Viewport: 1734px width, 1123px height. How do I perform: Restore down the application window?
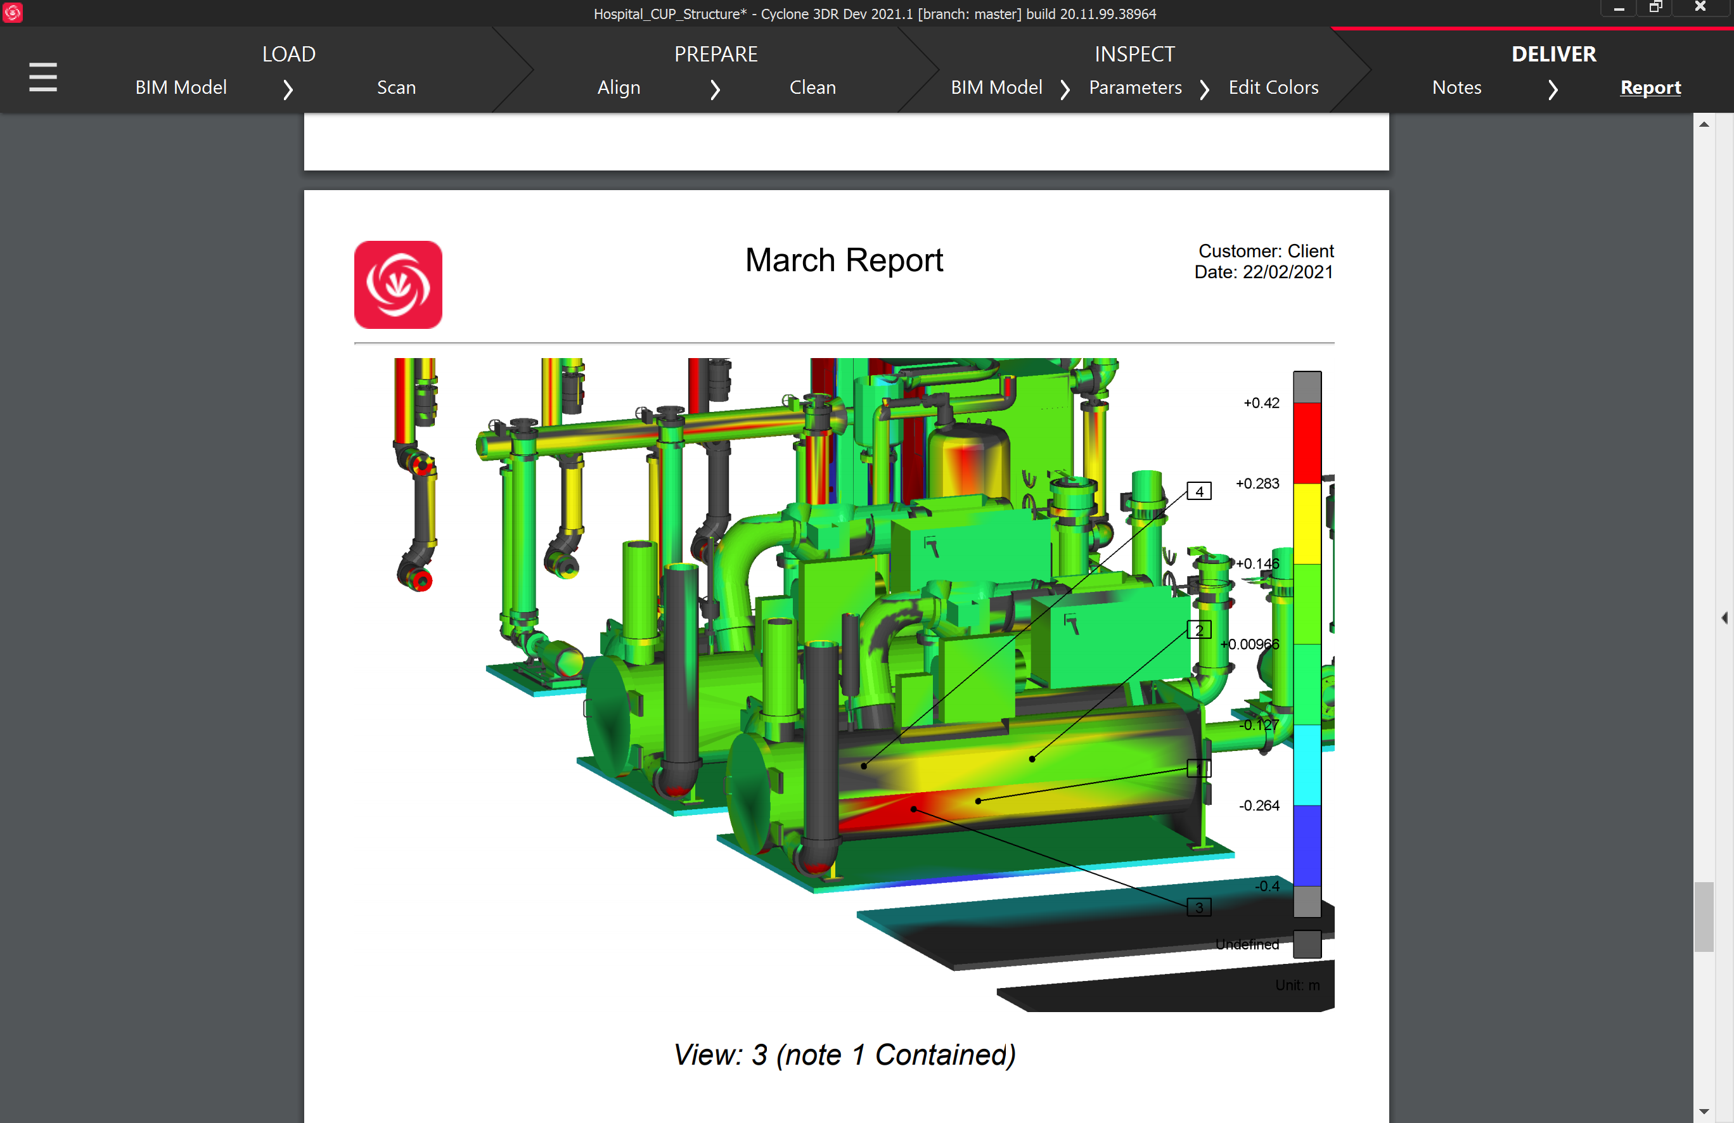1655,7
